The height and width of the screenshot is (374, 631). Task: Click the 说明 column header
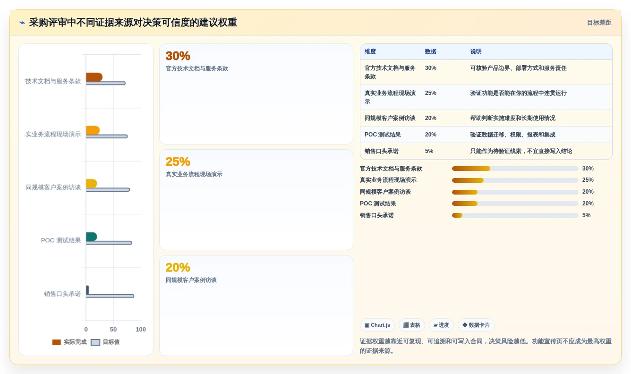[476, 51]
